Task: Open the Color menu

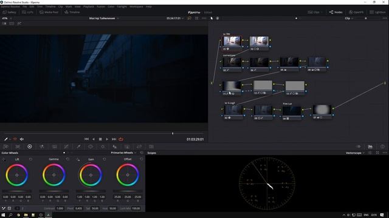Action: tap(111, 7)
